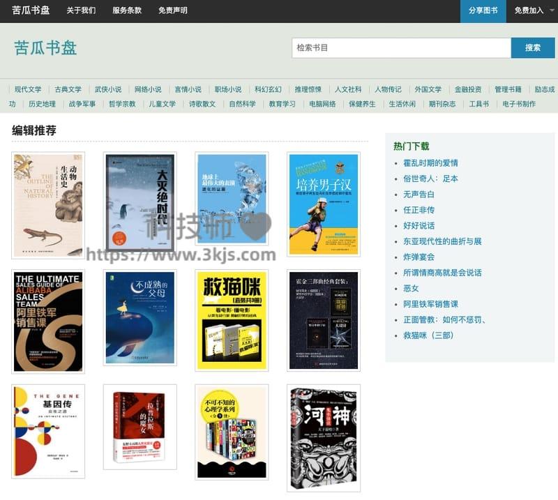Select the 工具书 category

(x=479, y=104)
